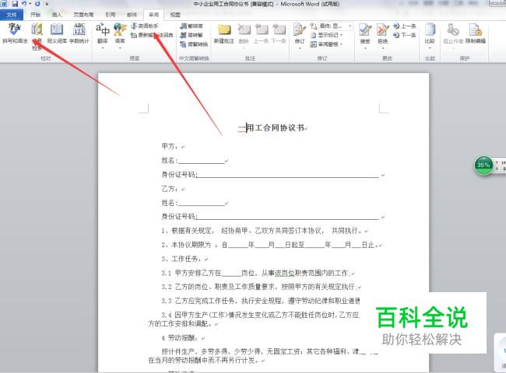Click the line beginning 3.2 乙方的岗位
The height and width of the screenshot is (373, 506).
[260, 287]
